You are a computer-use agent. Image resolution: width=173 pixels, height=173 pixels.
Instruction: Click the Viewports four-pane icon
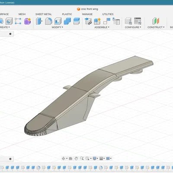(108, 159)
